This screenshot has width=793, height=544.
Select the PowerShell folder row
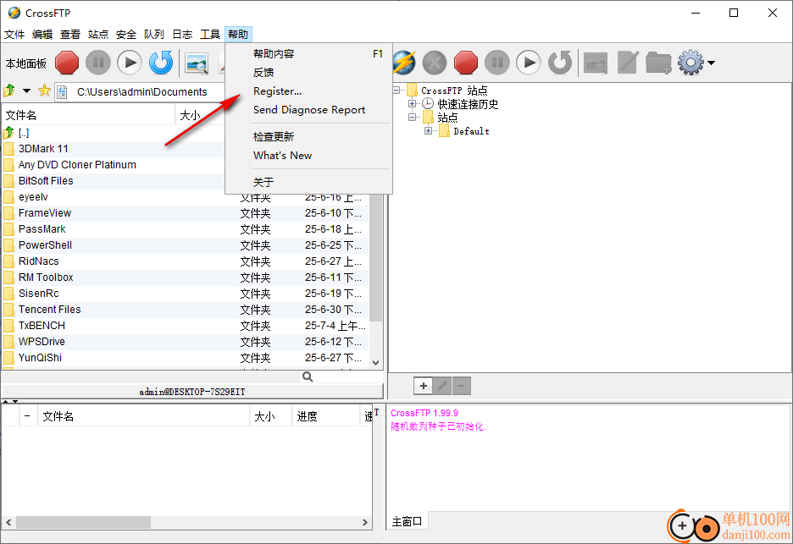(185, 245)
